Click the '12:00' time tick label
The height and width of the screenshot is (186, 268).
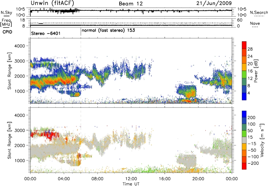(131, 179)
